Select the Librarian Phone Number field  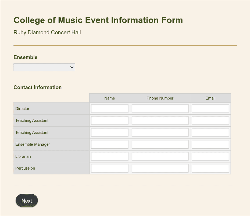[160, 156]
